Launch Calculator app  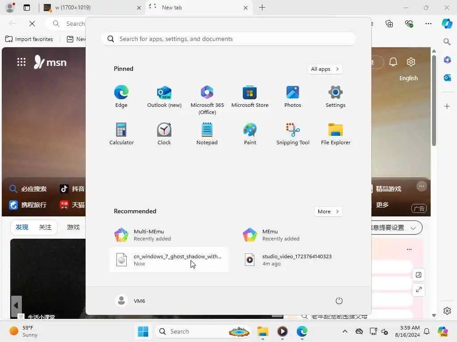coord(121,134)
